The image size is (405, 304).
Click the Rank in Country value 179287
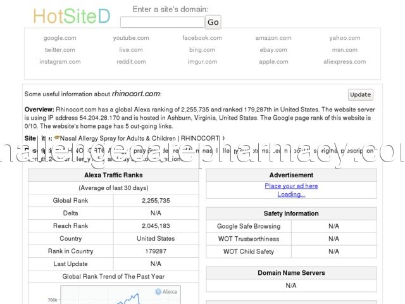coord(156,251)
